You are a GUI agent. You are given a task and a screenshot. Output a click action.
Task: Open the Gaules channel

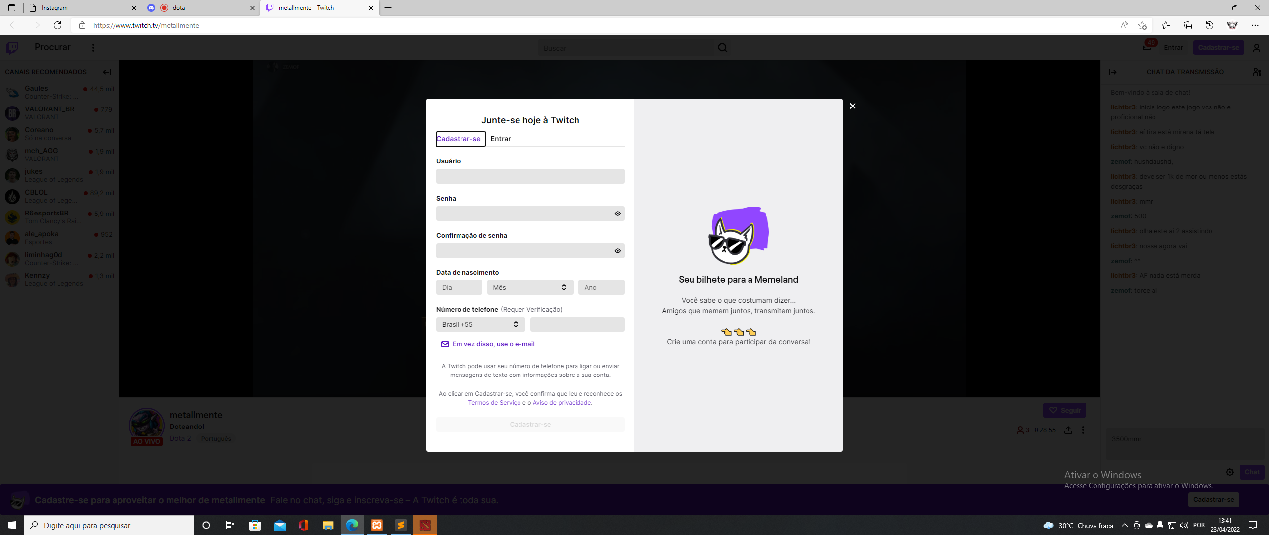59,92
